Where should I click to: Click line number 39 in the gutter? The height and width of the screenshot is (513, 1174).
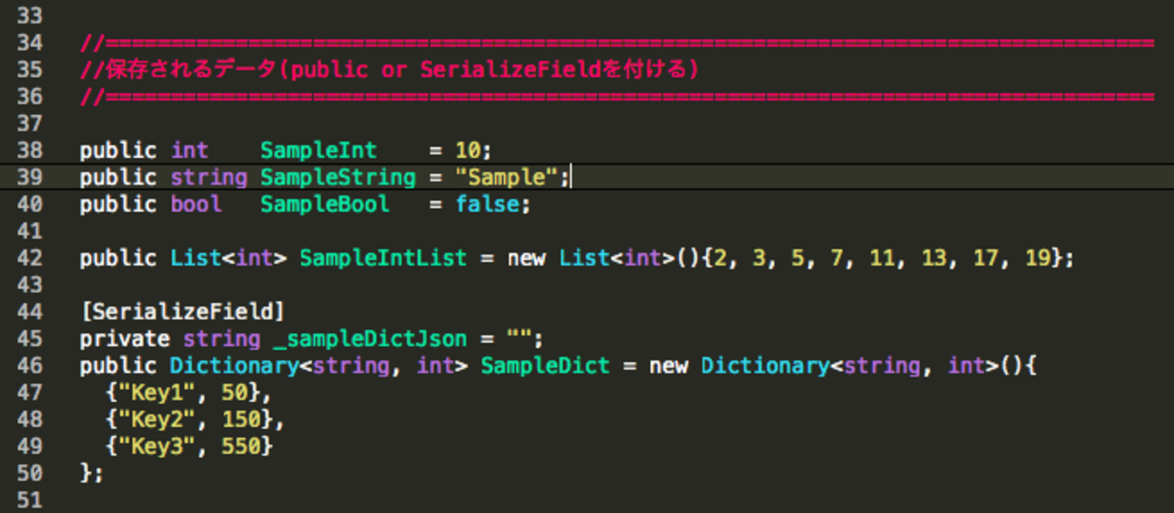click(29, 177)
